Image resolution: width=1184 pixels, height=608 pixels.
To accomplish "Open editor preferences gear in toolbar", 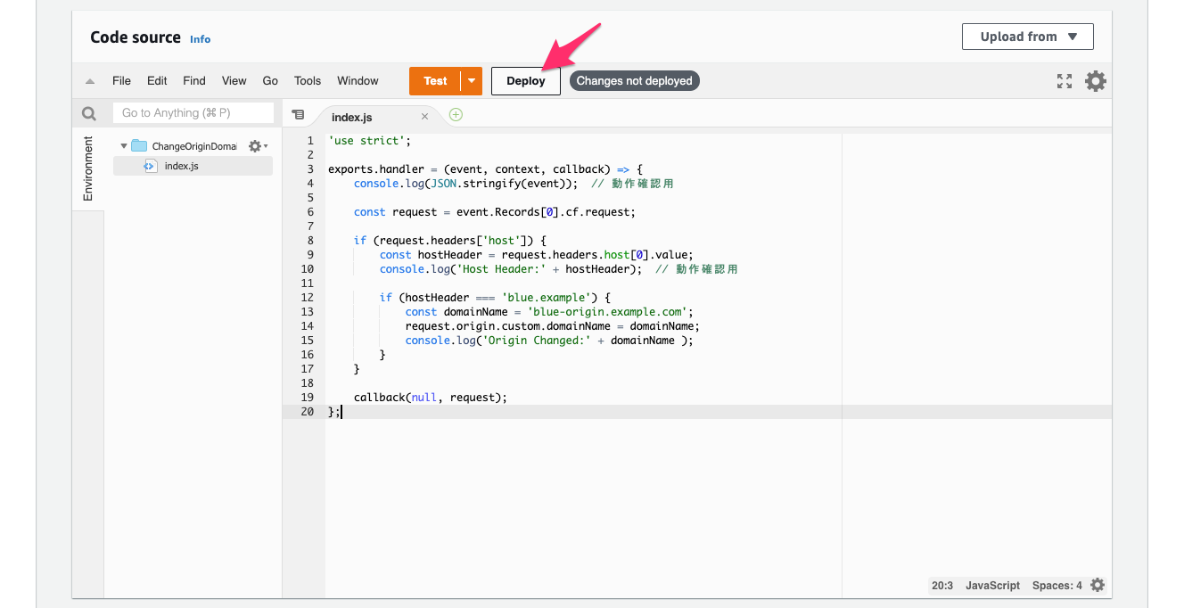I will tap(1096, 81).
